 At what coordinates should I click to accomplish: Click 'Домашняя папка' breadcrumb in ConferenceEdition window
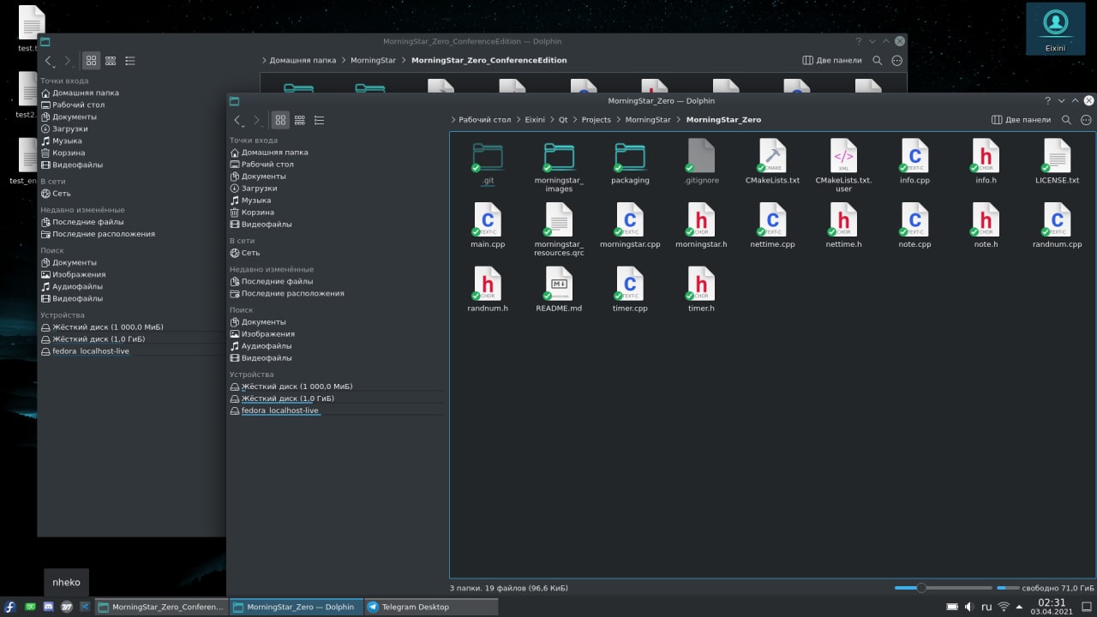(x=303, y=61)
